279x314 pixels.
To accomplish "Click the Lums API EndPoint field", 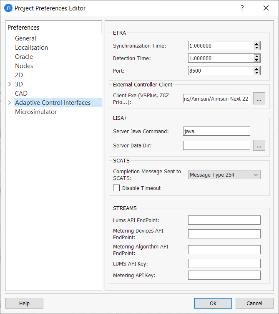I will [224, 220].
